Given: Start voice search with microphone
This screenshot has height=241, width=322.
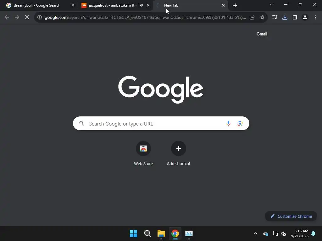Looking at the screenshot, I should [x=228, y=123].
